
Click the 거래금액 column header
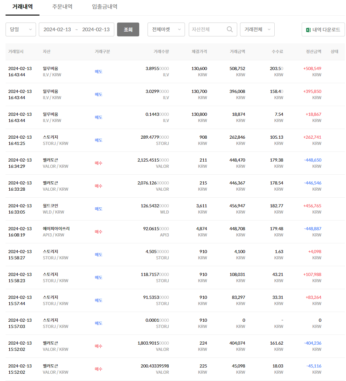coord(238,52)
